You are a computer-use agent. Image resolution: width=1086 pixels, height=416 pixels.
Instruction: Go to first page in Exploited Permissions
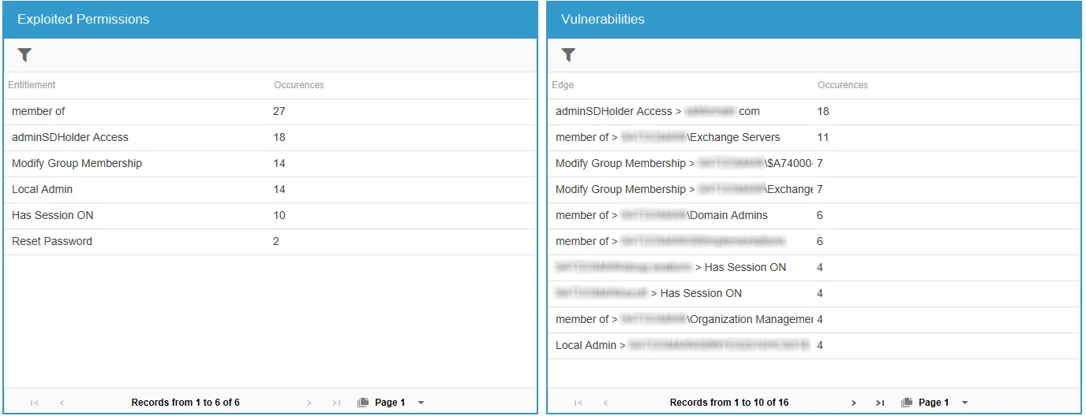coord(34,403)
